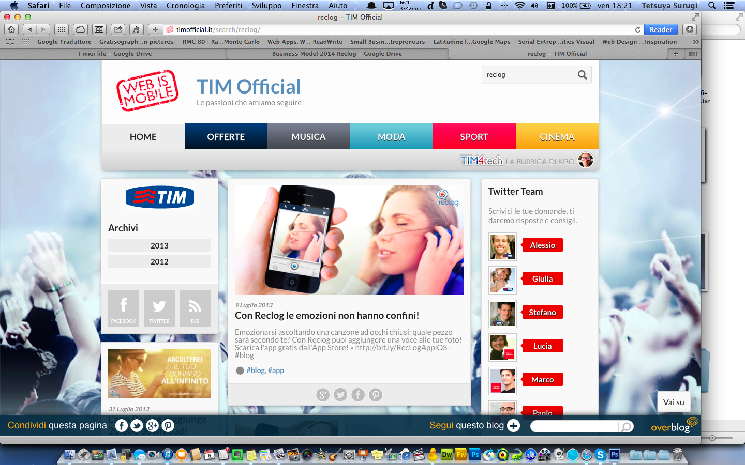Click the overblog bar search magnifier
Viewport: 745px width, 465px height.
click(626, 426)
